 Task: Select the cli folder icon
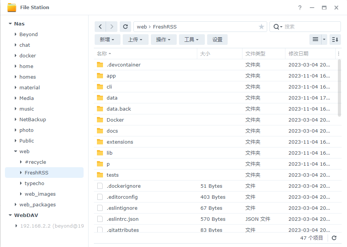pyautogui.click(x=100, y=87)
